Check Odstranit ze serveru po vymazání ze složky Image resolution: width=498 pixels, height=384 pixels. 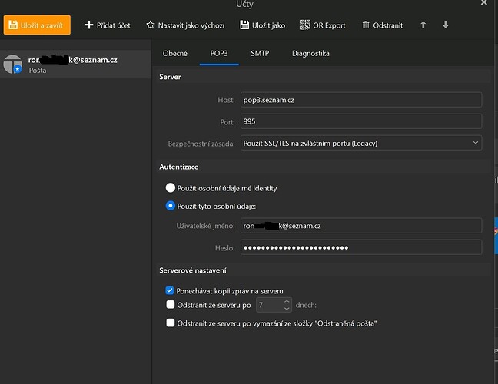click(171, 323)
